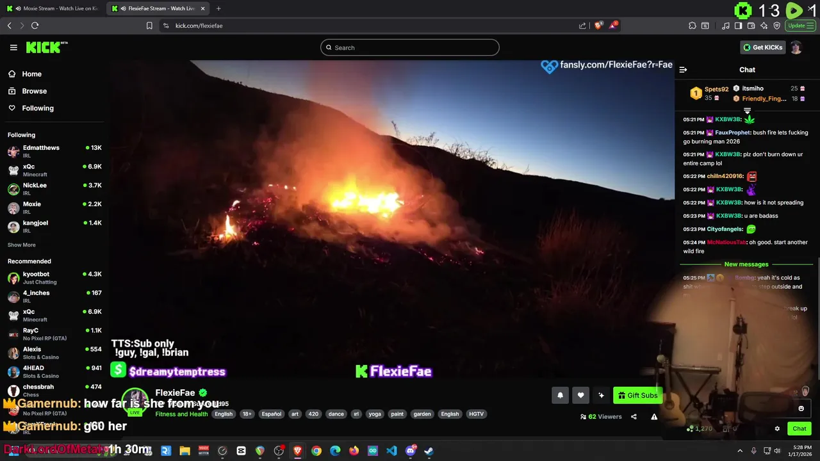Open RayC recommended channel

[x=54, y=334]
